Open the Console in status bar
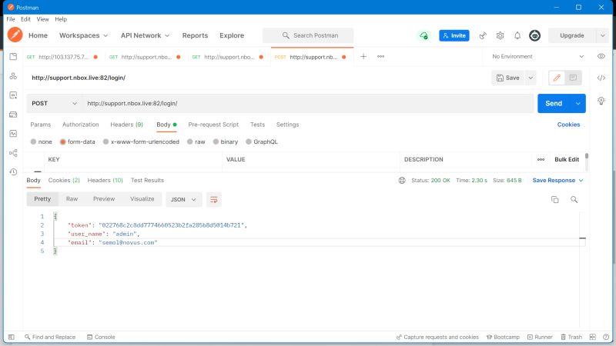Screen dimensions: 616x346 101,337
